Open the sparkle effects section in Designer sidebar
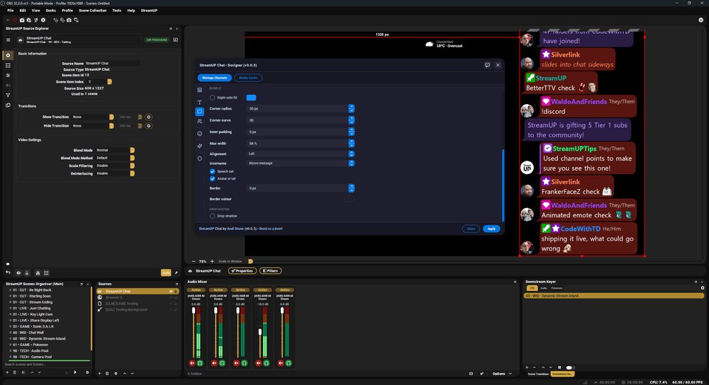Screen dimensions: 709x385 pyautogui.click(x=199, y=146)
